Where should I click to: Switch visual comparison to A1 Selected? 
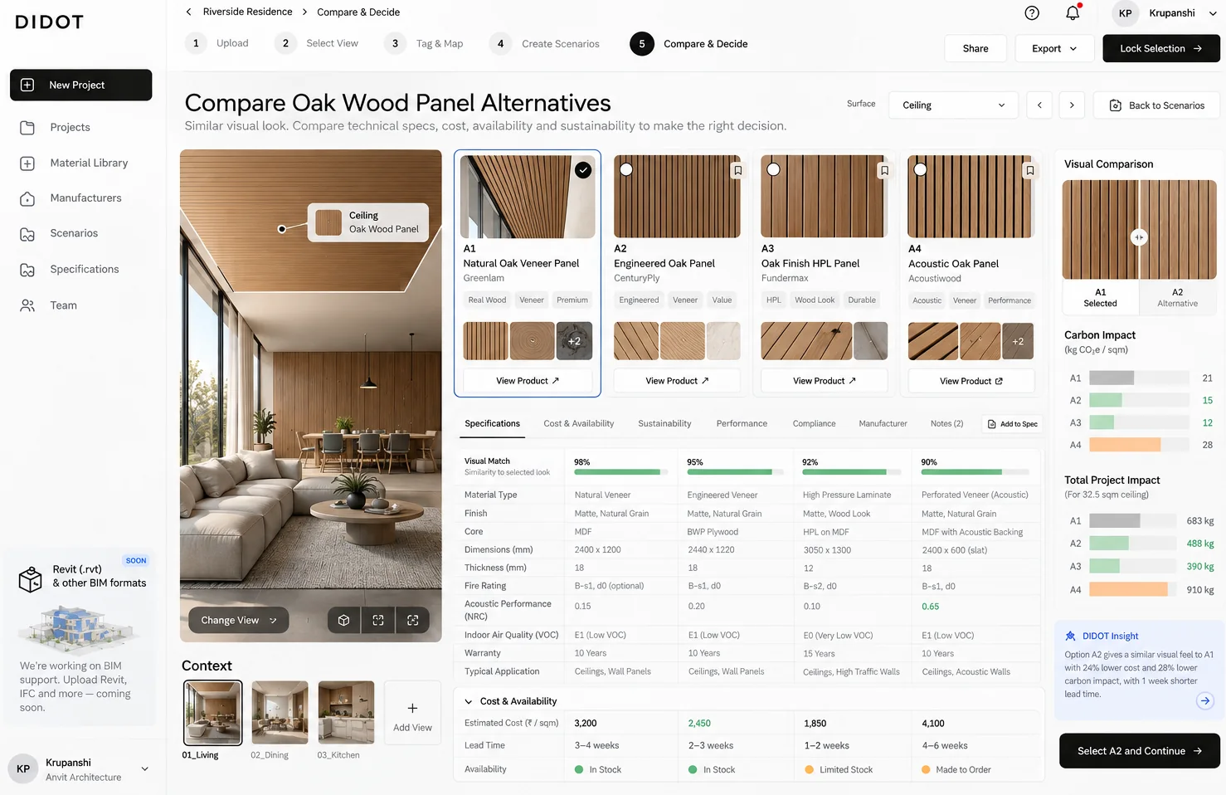[1100, 298]
